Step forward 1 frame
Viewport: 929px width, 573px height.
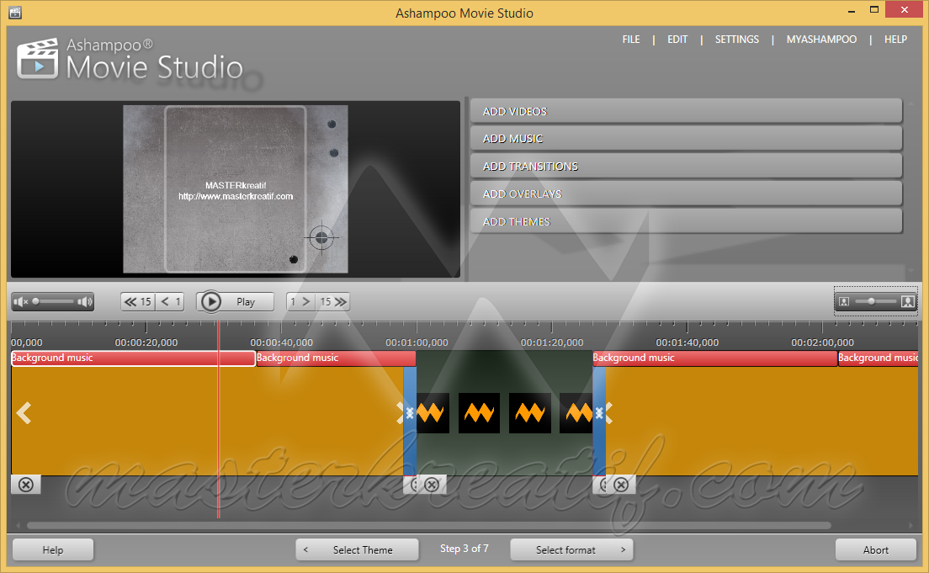tap(301, 301)
